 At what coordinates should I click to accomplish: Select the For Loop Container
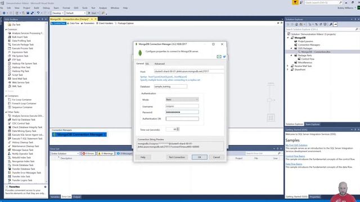(x=21, y=100)
